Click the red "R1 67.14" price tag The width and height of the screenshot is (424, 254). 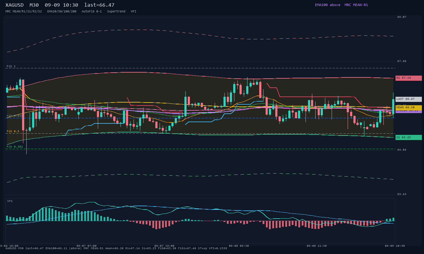(x=409, y=78)
